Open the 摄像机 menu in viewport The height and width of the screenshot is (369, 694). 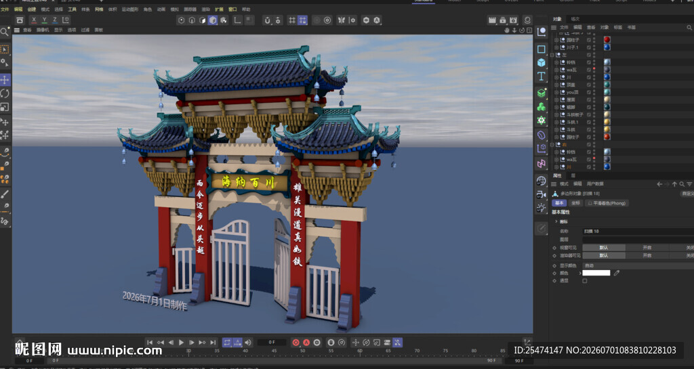[43, 30]
